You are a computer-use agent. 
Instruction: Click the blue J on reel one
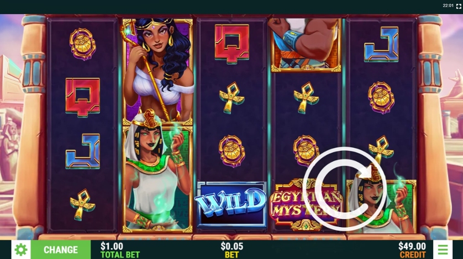(x=83, y=151)
